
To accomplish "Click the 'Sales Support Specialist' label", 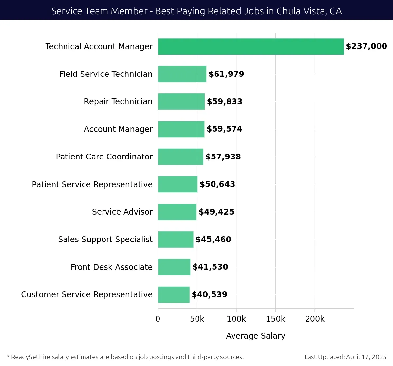I will point(105,240).
